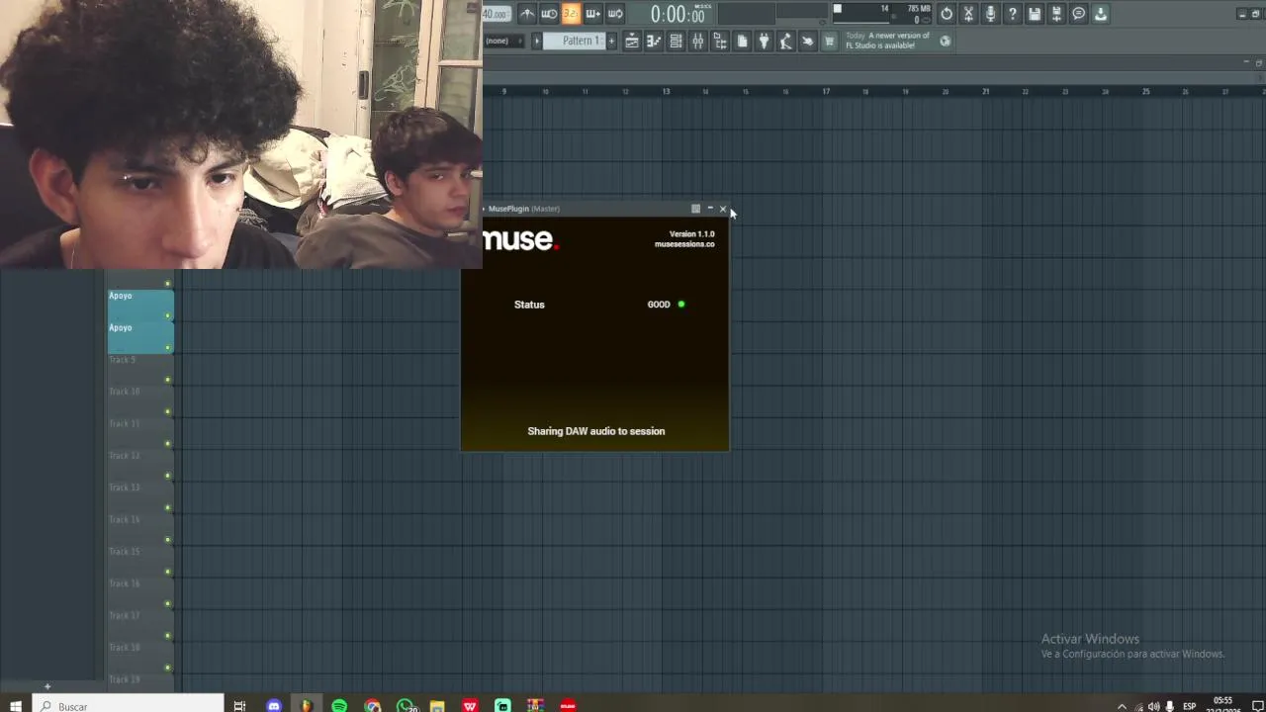
Task: Disable the highlighted recording countdown button
Action: point(571,14)
